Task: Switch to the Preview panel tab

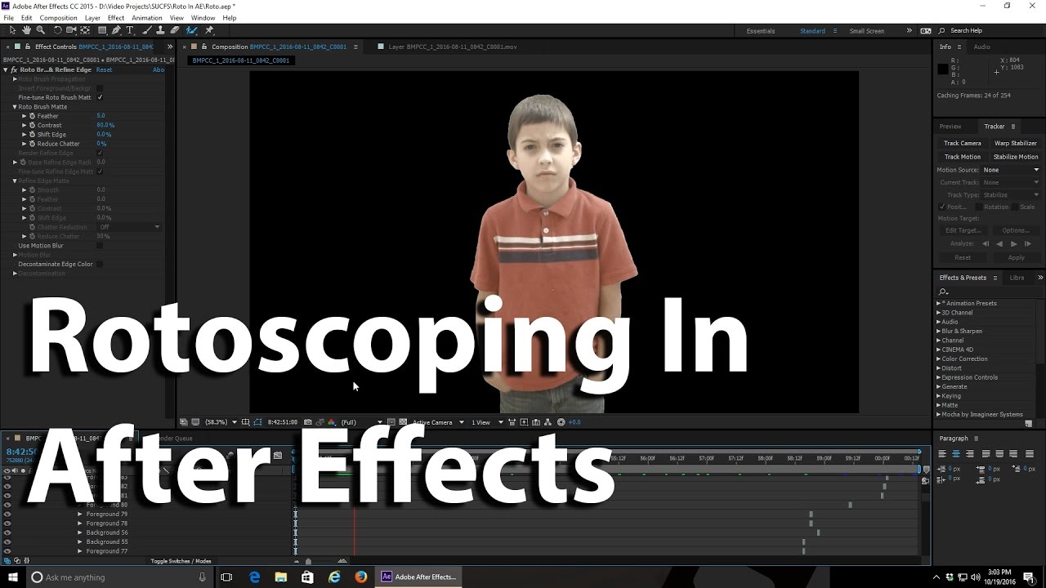Action: 950,127
